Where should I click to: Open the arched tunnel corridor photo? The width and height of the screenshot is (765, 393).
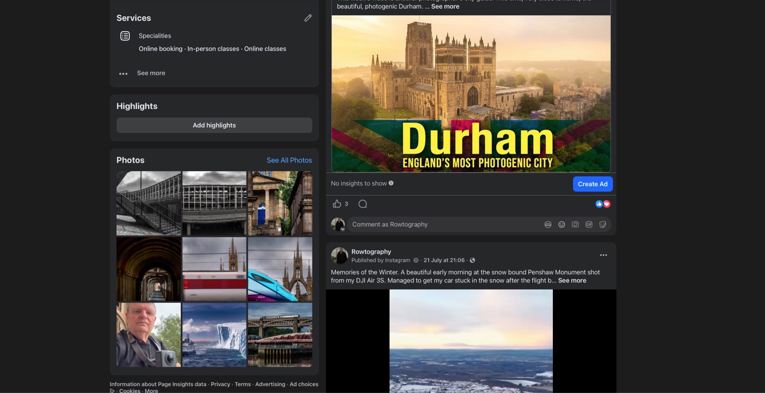[x=149, y=269]
